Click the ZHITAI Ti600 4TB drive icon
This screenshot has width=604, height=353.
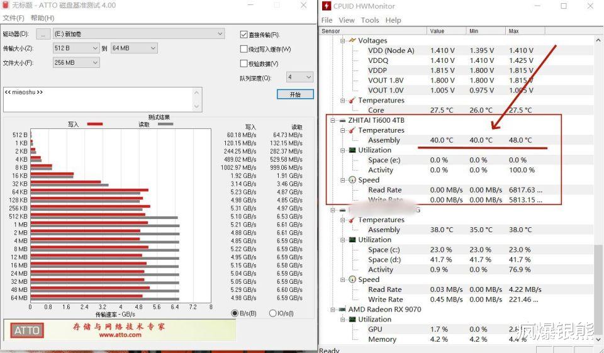342,120
